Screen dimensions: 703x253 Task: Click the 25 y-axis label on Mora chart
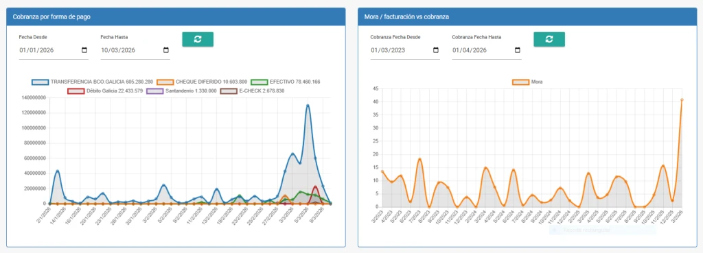(x=376, y=141)
